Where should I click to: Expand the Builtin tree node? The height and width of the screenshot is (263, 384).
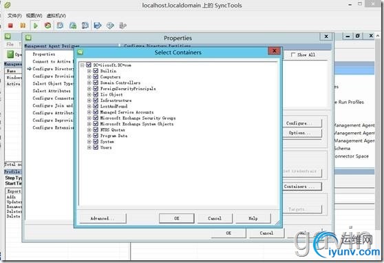pos(89,71)
